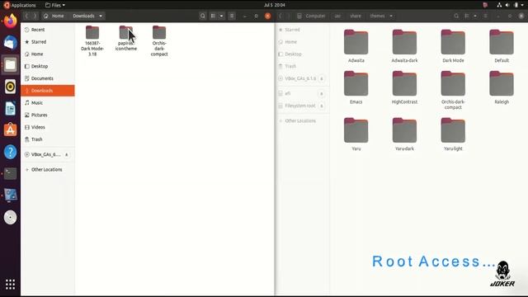Select Videos in sidebar
The width and height of the screenshot is (528, 297).
(48, 127)
